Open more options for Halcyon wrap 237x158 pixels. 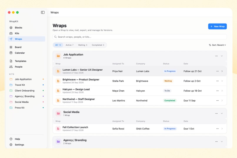tap(217, 91)
